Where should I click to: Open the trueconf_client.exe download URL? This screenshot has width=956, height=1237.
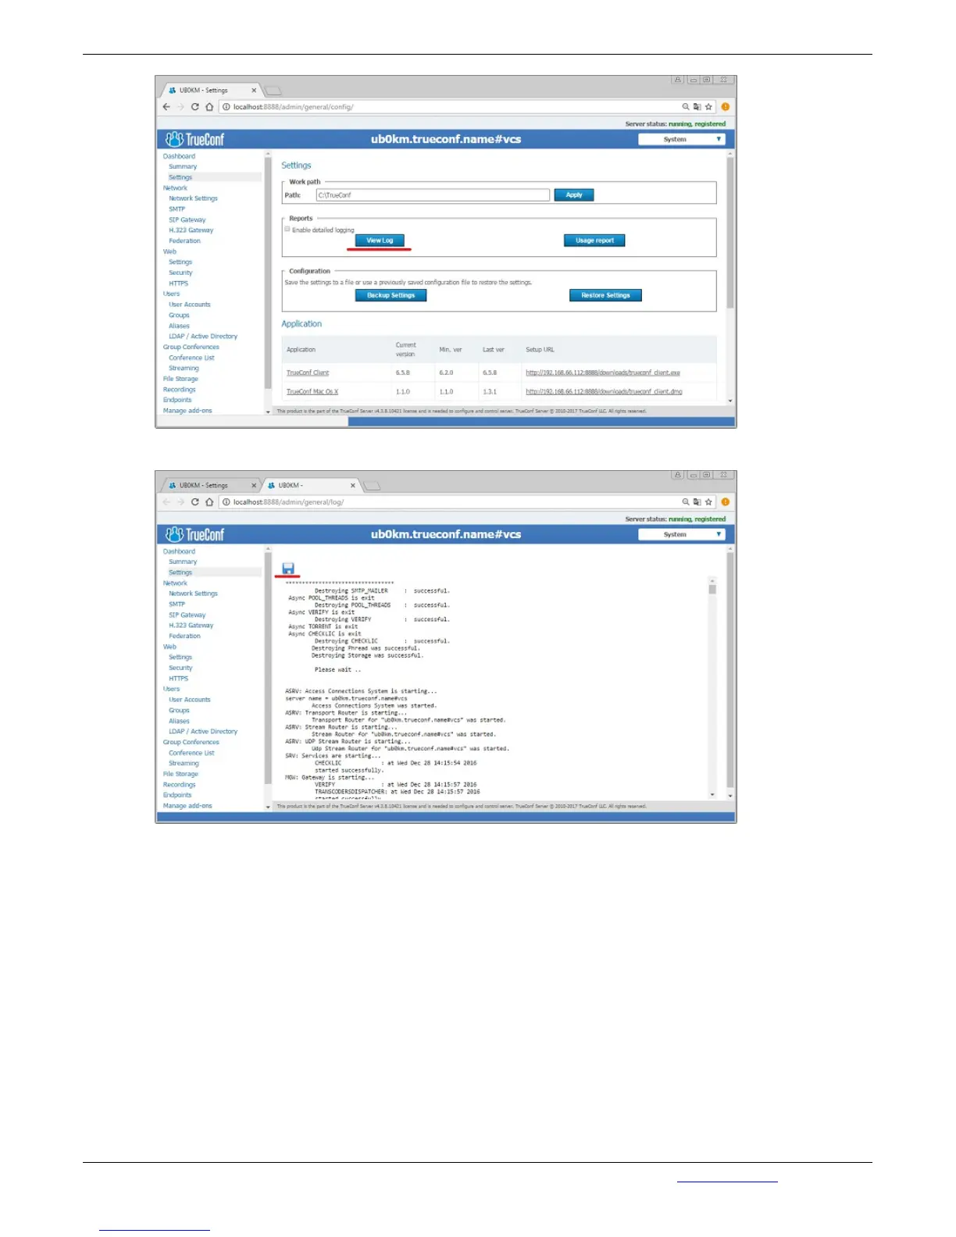click(x=603, y=373)
